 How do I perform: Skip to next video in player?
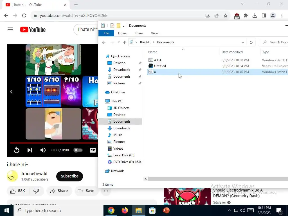tap(30, 150)
